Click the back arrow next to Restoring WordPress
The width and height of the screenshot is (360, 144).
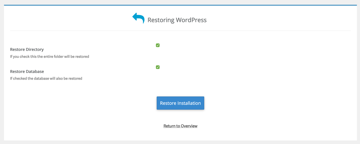click(138, 18)
